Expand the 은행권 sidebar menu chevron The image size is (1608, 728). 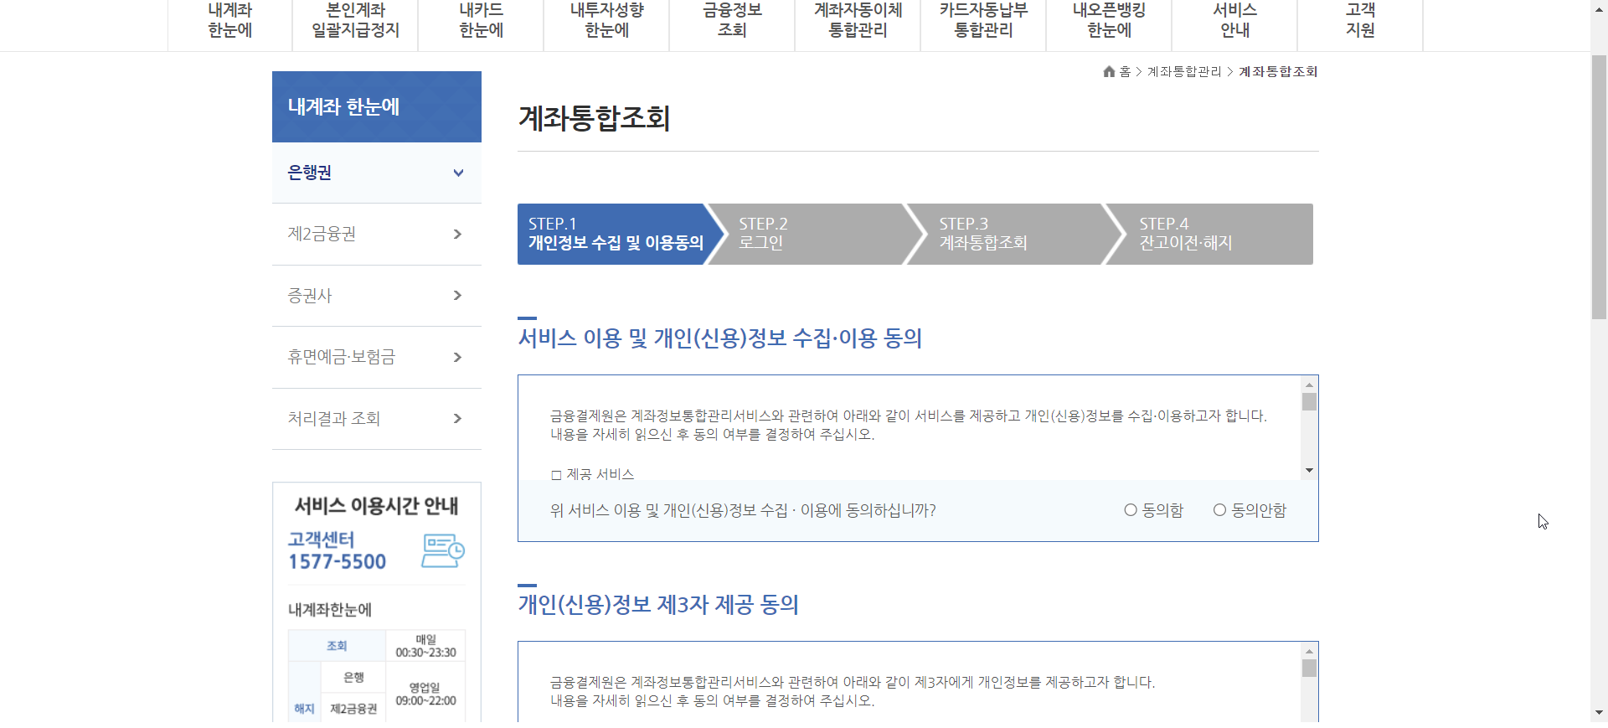click(x=458, y=173)
